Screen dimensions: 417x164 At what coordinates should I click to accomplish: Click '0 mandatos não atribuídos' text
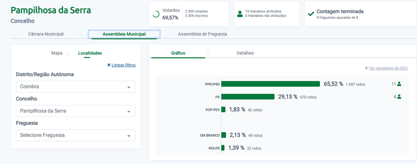266,16
